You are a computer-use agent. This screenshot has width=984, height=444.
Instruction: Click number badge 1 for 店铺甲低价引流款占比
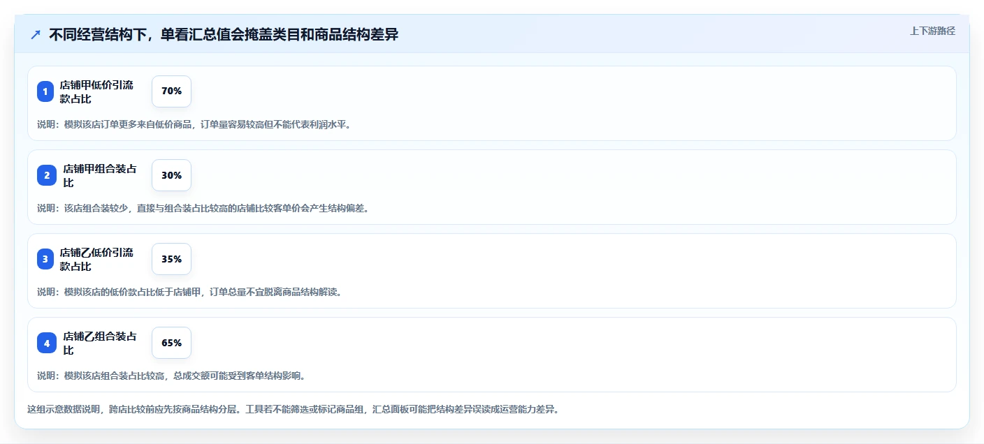click(x=45, y=91)
